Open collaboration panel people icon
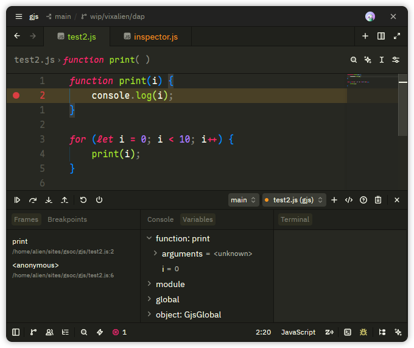The width and height of the screenshot is (414, 348). tap(49, 332)
